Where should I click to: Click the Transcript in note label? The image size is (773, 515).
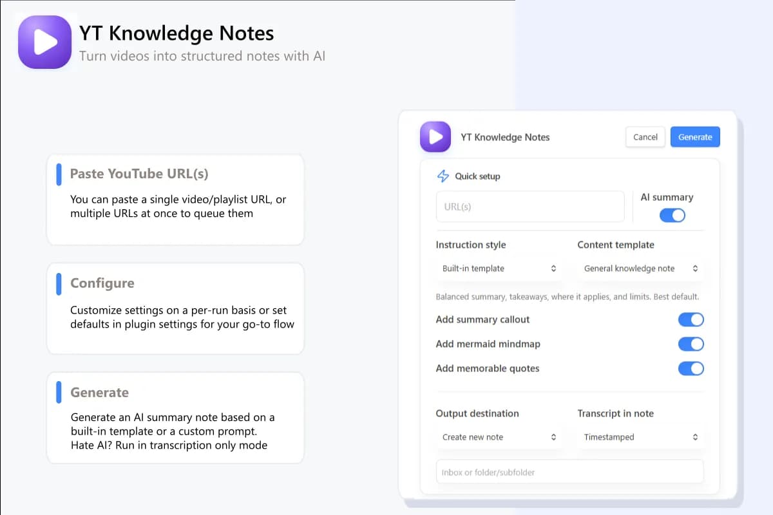[615, 413]
